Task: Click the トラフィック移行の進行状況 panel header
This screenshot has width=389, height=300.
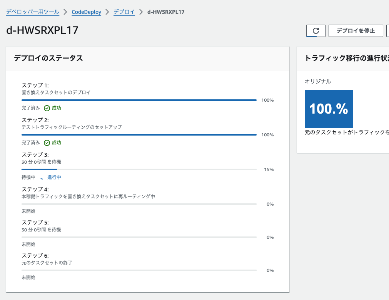Action: [x=343, y=59]
